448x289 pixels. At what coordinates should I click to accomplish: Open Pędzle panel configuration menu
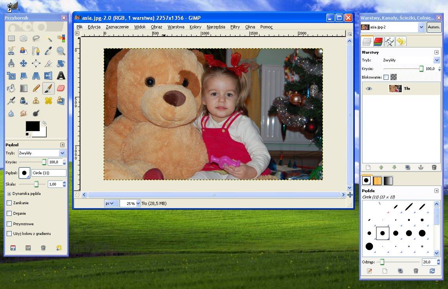[436, 191]
